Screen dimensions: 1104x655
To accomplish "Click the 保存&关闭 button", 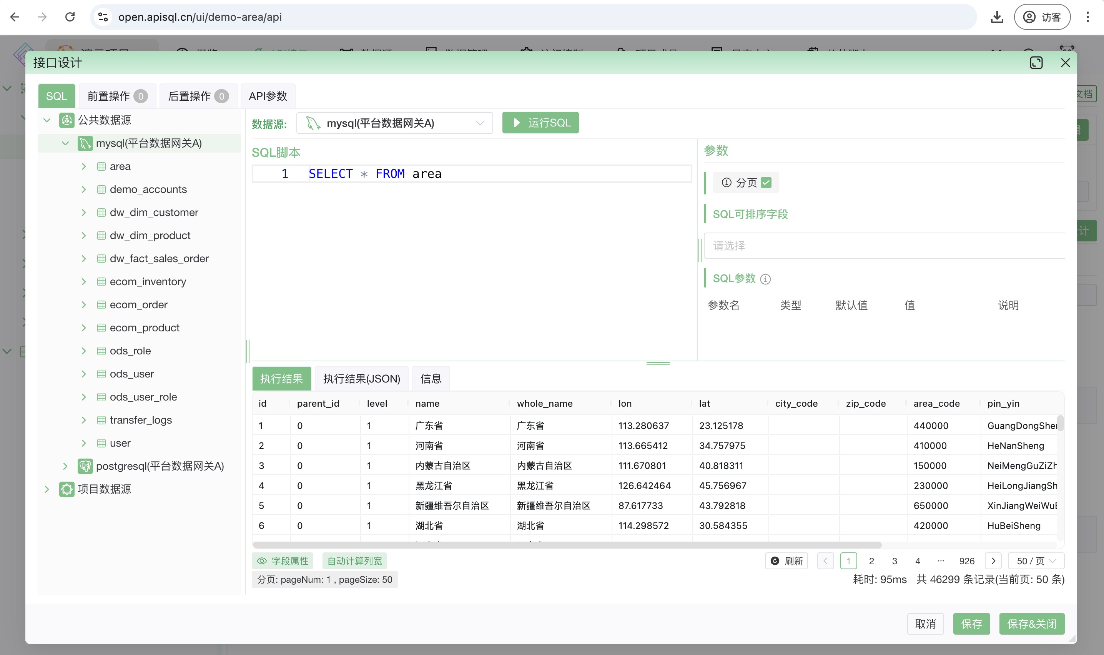I will [1031, 623].
